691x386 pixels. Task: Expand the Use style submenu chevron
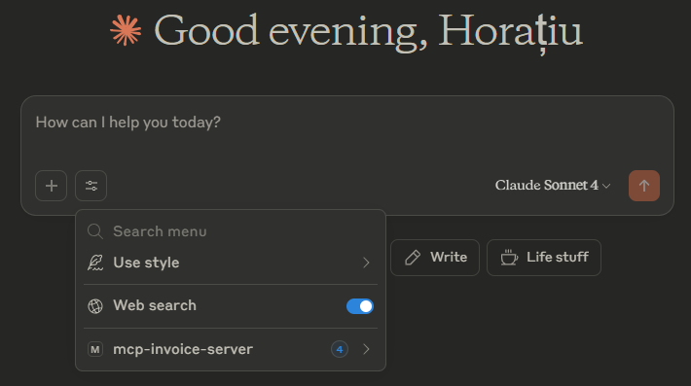366,263
